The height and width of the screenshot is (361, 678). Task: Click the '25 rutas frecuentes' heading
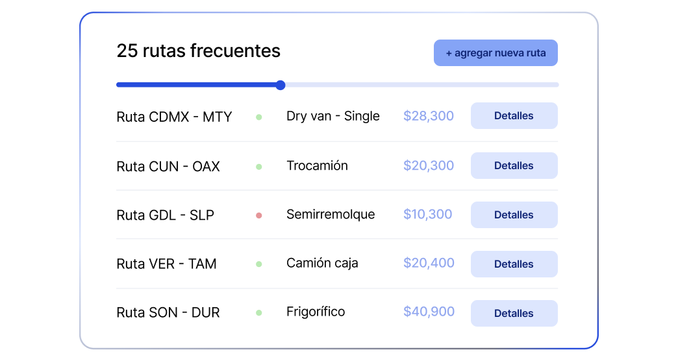[x=199, y=51]
